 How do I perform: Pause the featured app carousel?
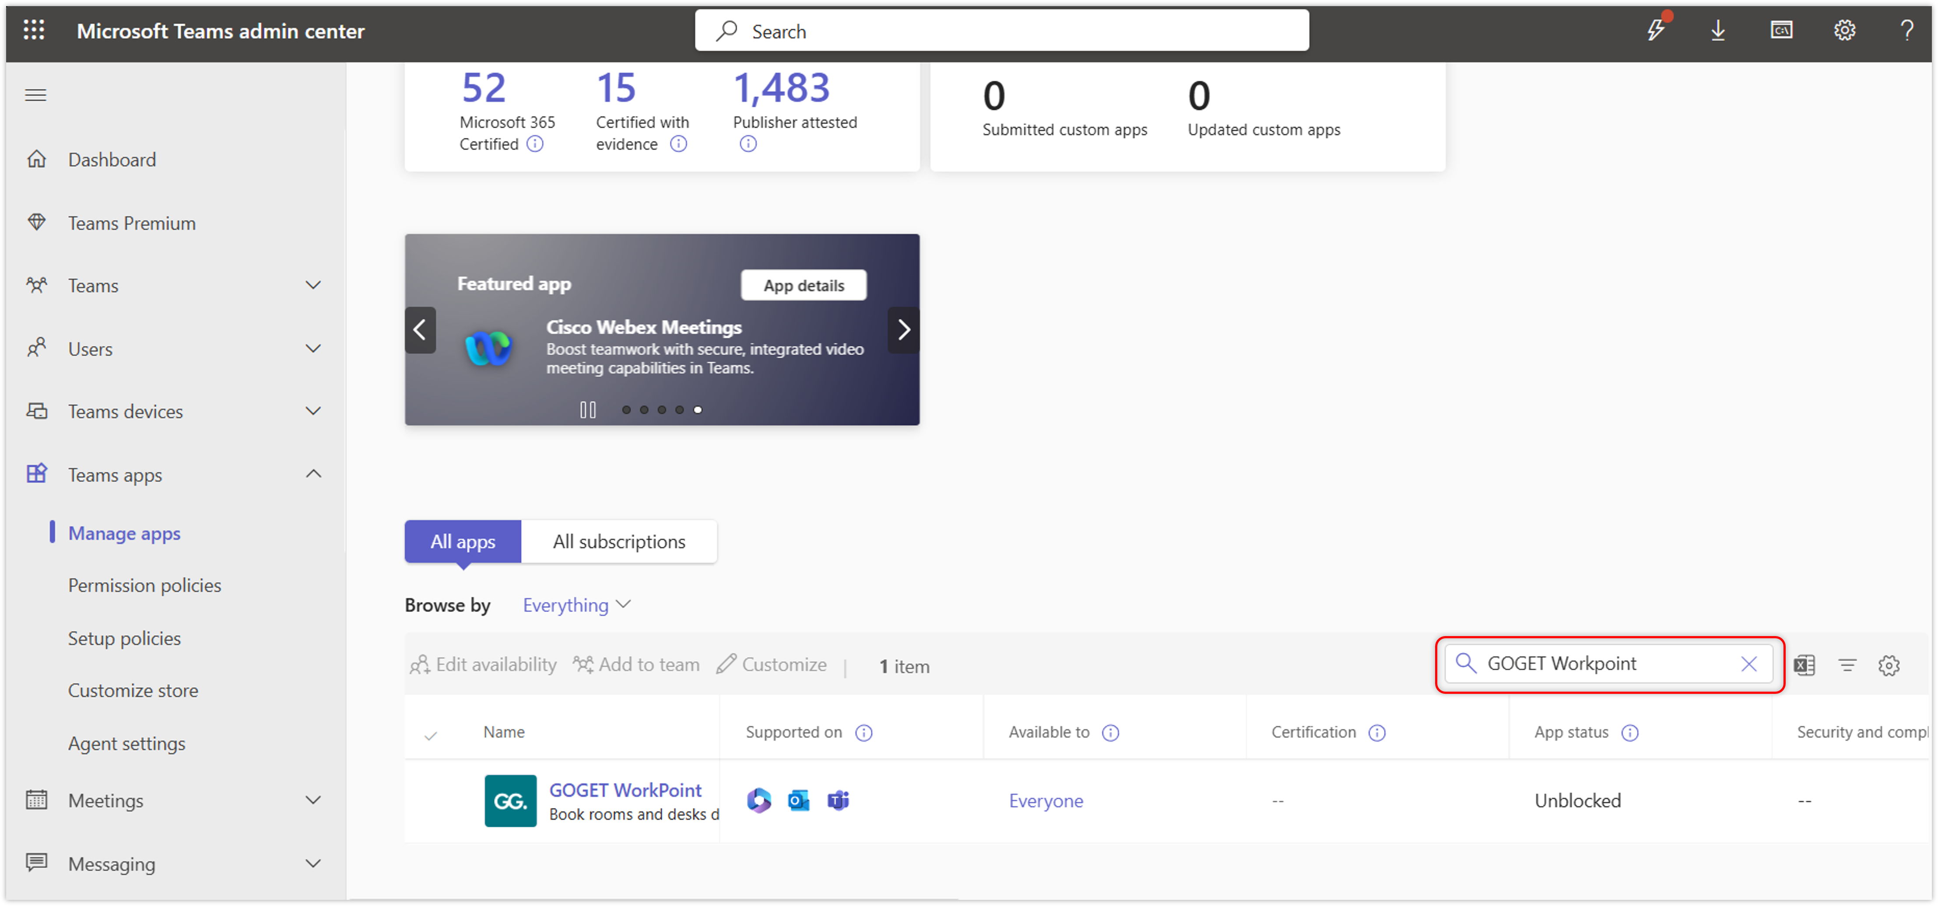[587, 410]
